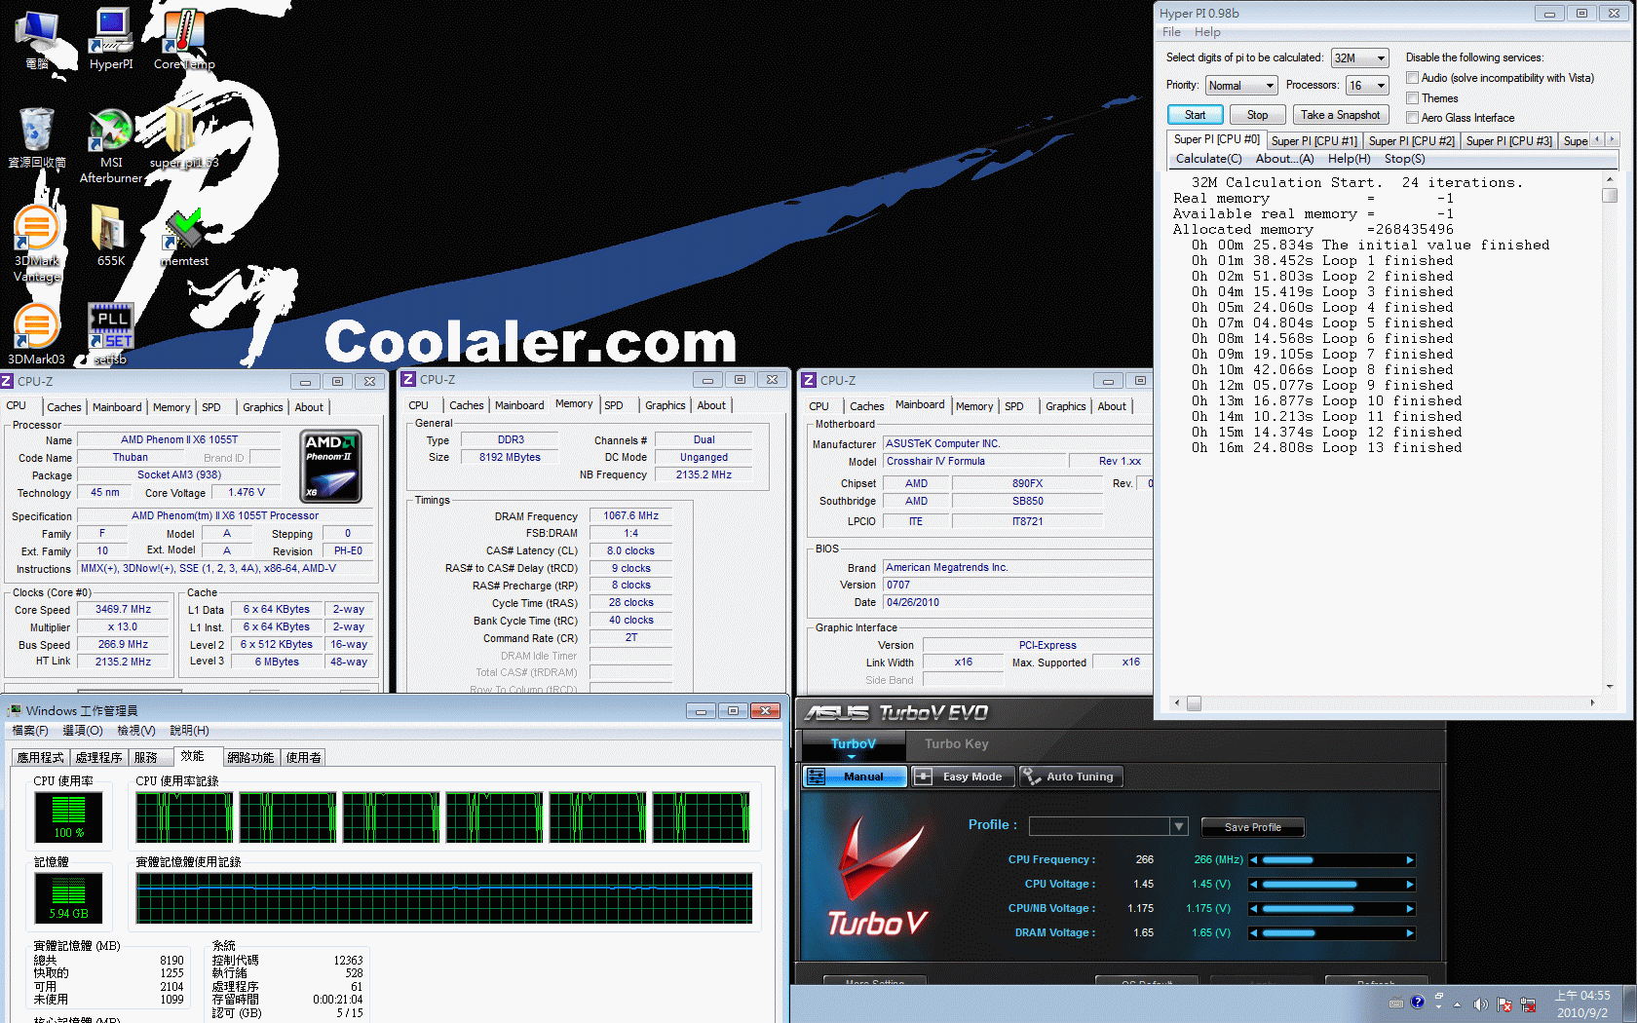The width and height of the screenshot is (1637, 1023).
Task: Open the pi digits dropdown showing 32M
Action: tap(1359, 58)
